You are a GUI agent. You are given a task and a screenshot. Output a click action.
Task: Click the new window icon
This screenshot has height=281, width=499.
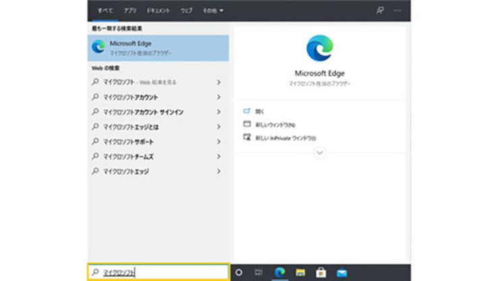[247, 124]
